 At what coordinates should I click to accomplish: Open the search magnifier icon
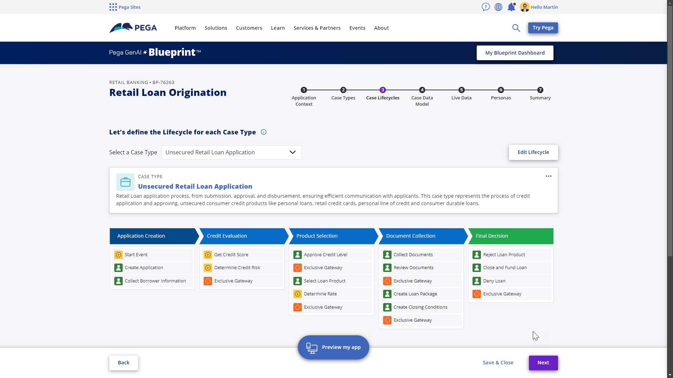click(516, 28)
